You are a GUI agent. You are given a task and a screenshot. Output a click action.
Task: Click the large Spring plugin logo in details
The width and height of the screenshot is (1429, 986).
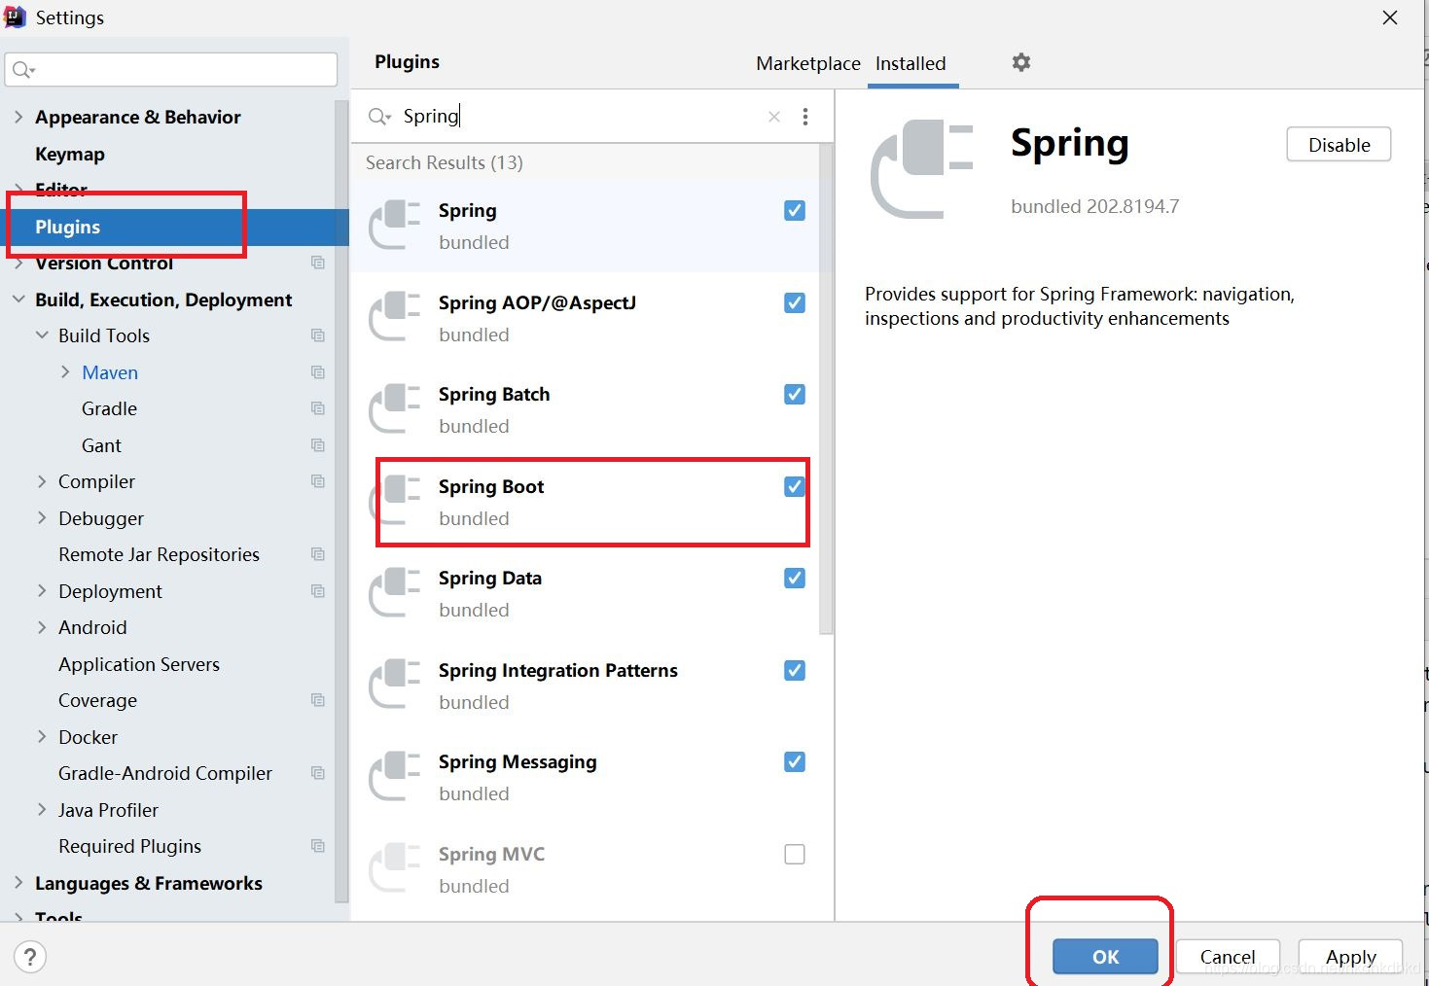tap(921, 169)
